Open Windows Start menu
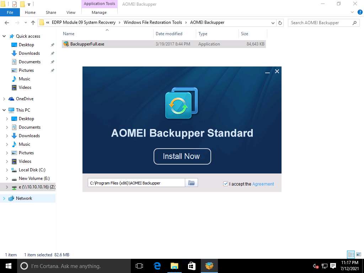The height and width of the screenshot is (273, 364). click(9, 266)
